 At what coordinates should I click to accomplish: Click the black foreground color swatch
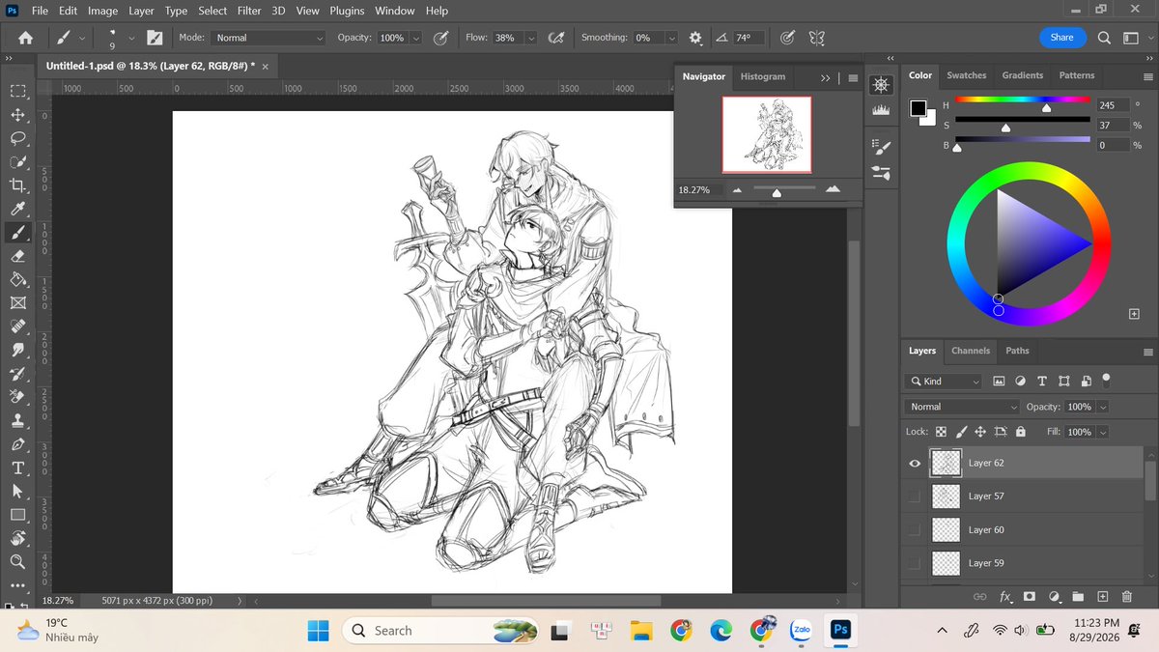(918, 108)
